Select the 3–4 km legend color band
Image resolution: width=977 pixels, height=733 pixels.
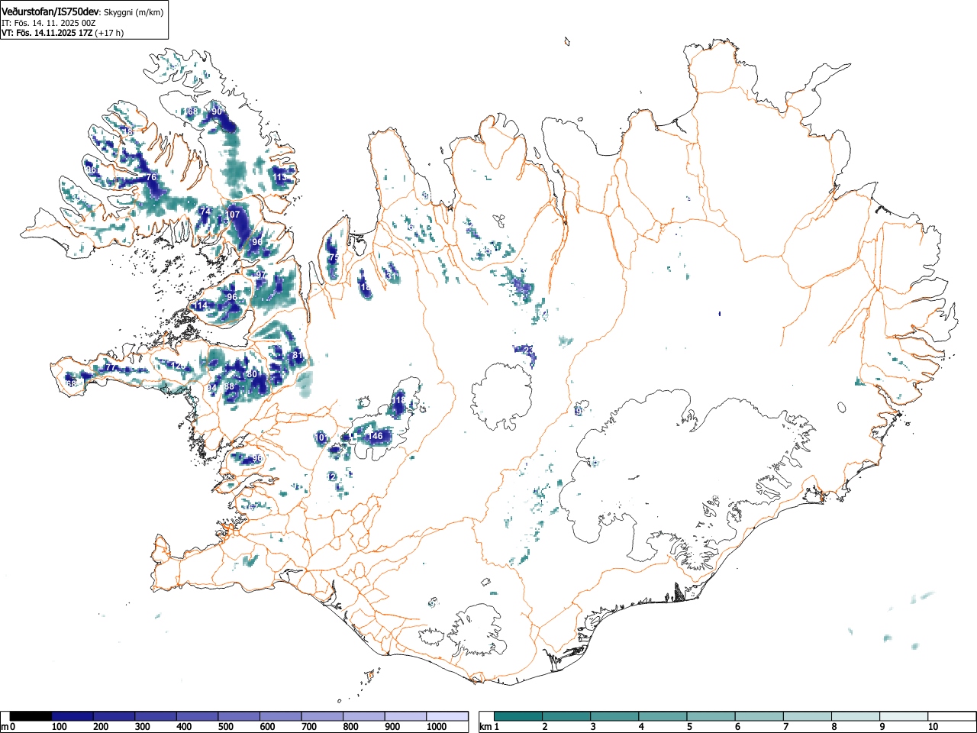(x=614, y=716)
